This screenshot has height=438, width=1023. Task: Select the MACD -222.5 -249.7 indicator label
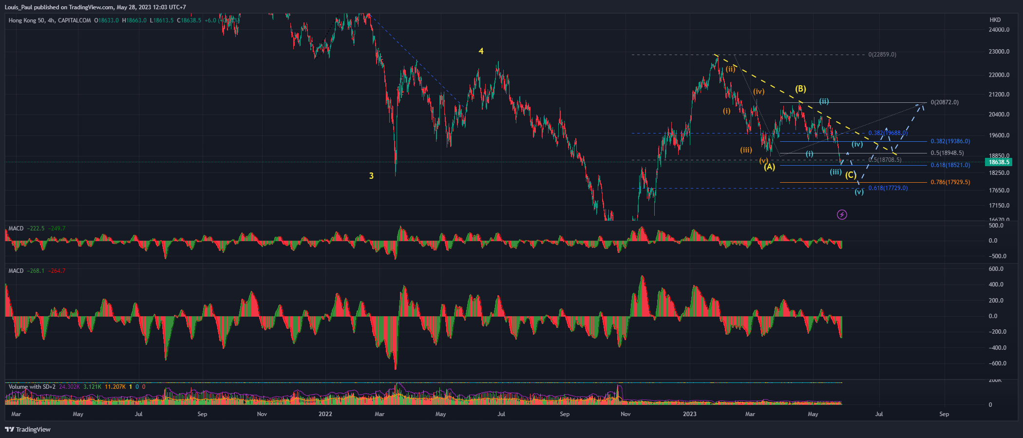point(37,229)
